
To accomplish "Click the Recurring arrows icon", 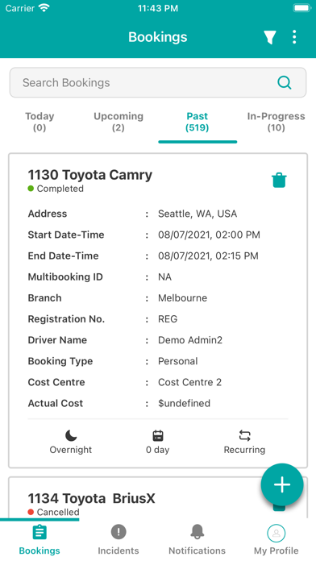I will pos(244,435).
